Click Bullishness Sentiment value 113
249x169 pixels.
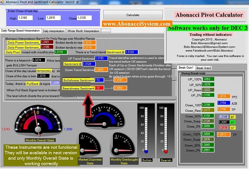[x=99, y=80]
